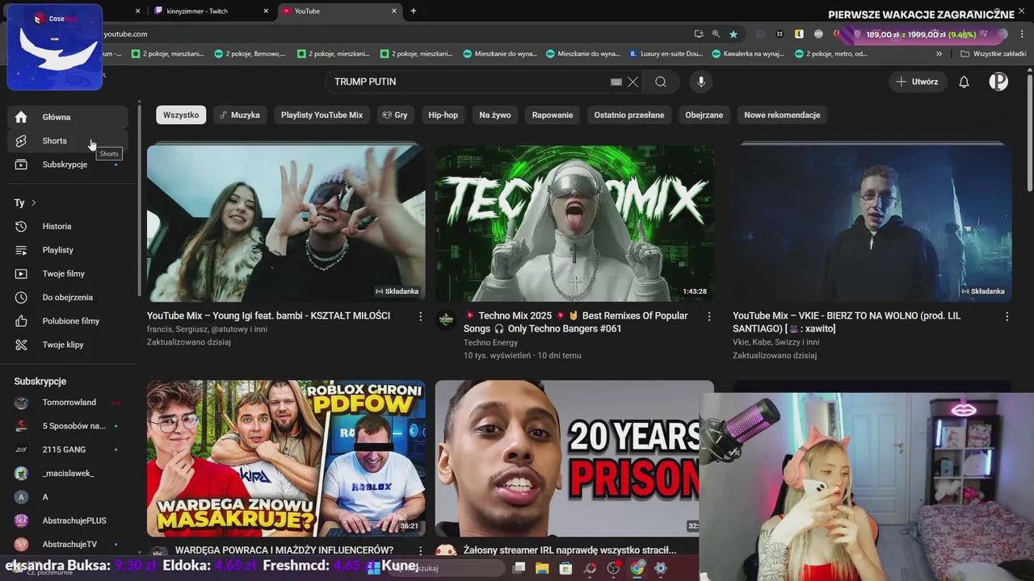
Task: Open the 2115 GANG subscription
Action: pyautogui.click(x=68, y=449)
